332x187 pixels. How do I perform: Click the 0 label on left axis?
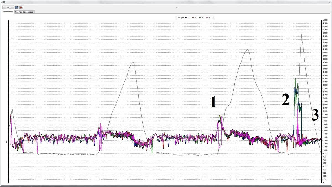pos(7,142)
